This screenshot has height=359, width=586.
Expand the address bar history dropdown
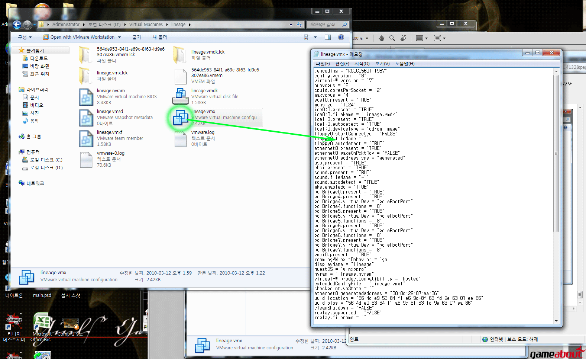pos(291,25)
